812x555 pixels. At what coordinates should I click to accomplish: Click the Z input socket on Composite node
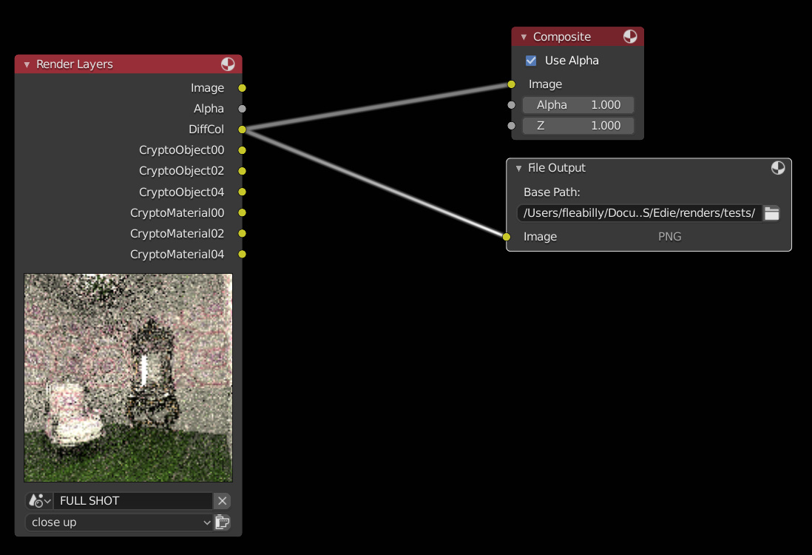tap(511, 125)
